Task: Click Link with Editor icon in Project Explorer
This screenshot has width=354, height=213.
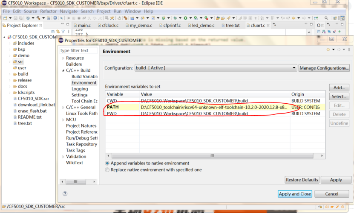Action: (x=58, y=32)
